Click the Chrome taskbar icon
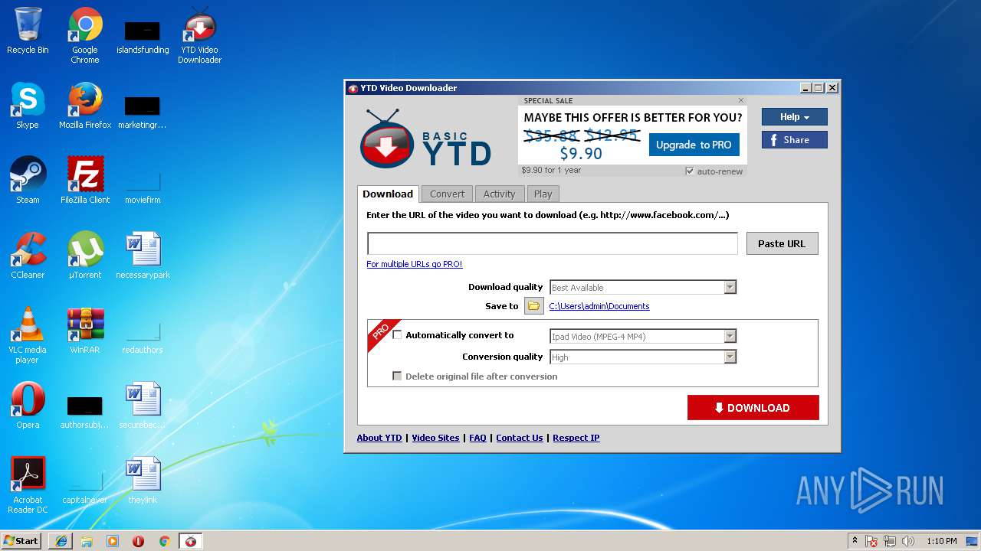This screenshot has width=981, height=551. (x=164, y=541)
